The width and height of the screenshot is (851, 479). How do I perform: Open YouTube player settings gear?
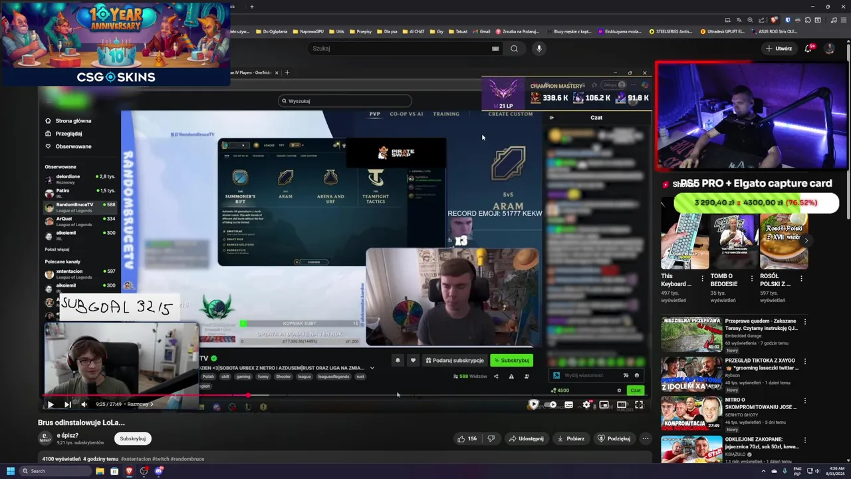point(586,404)
